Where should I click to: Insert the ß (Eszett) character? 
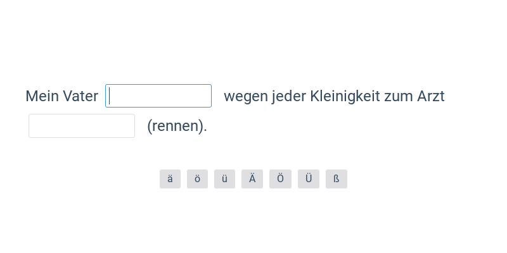click(x=337, y=179)
